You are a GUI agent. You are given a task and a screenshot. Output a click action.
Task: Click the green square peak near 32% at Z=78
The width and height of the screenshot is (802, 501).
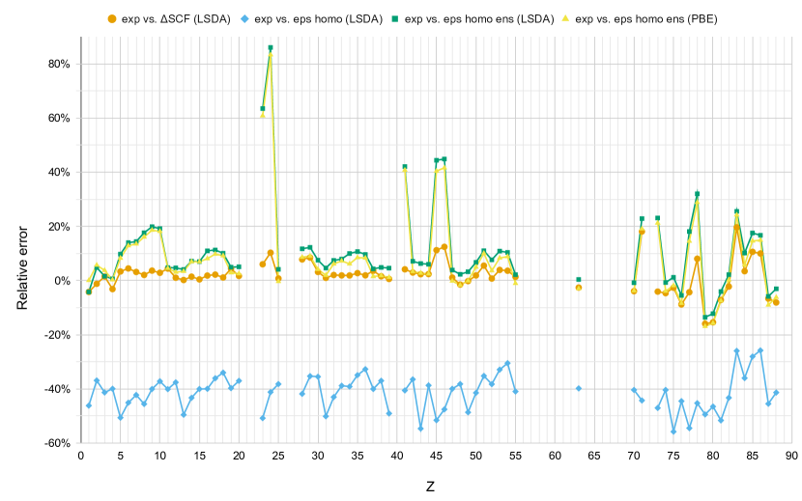tap(697, 194)
